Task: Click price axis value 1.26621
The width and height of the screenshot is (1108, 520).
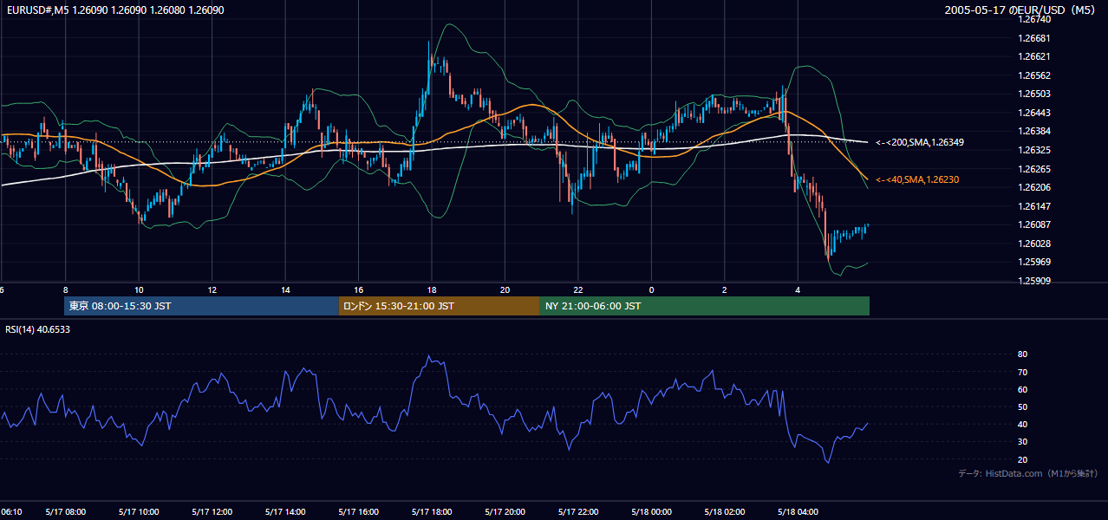Action: tap(1035, 56)
